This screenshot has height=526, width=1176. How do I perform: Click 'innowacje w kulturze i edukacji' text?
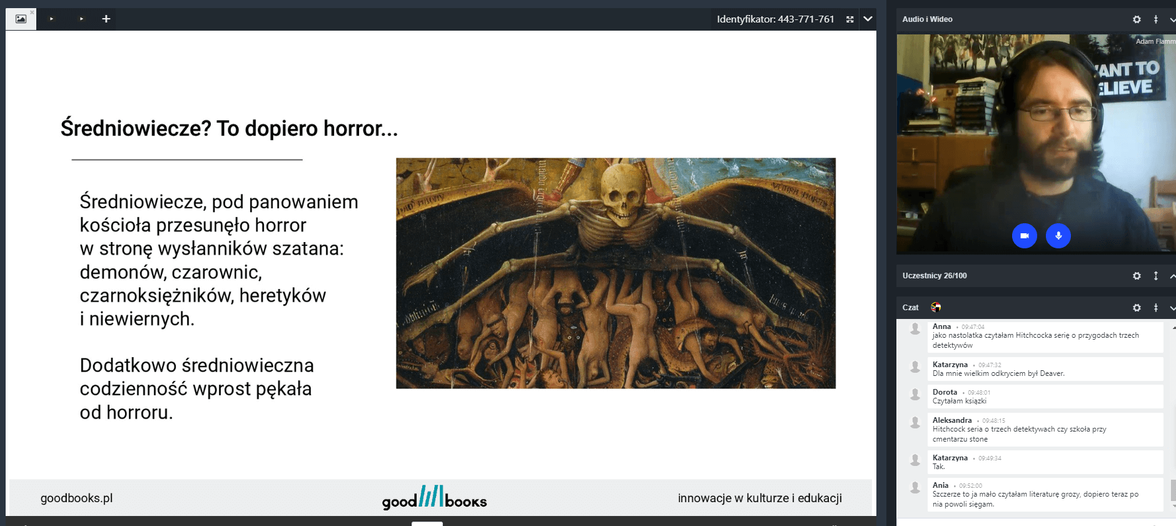(x=759, y=498)
